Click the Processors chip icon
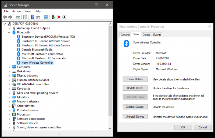 (14, 114)
